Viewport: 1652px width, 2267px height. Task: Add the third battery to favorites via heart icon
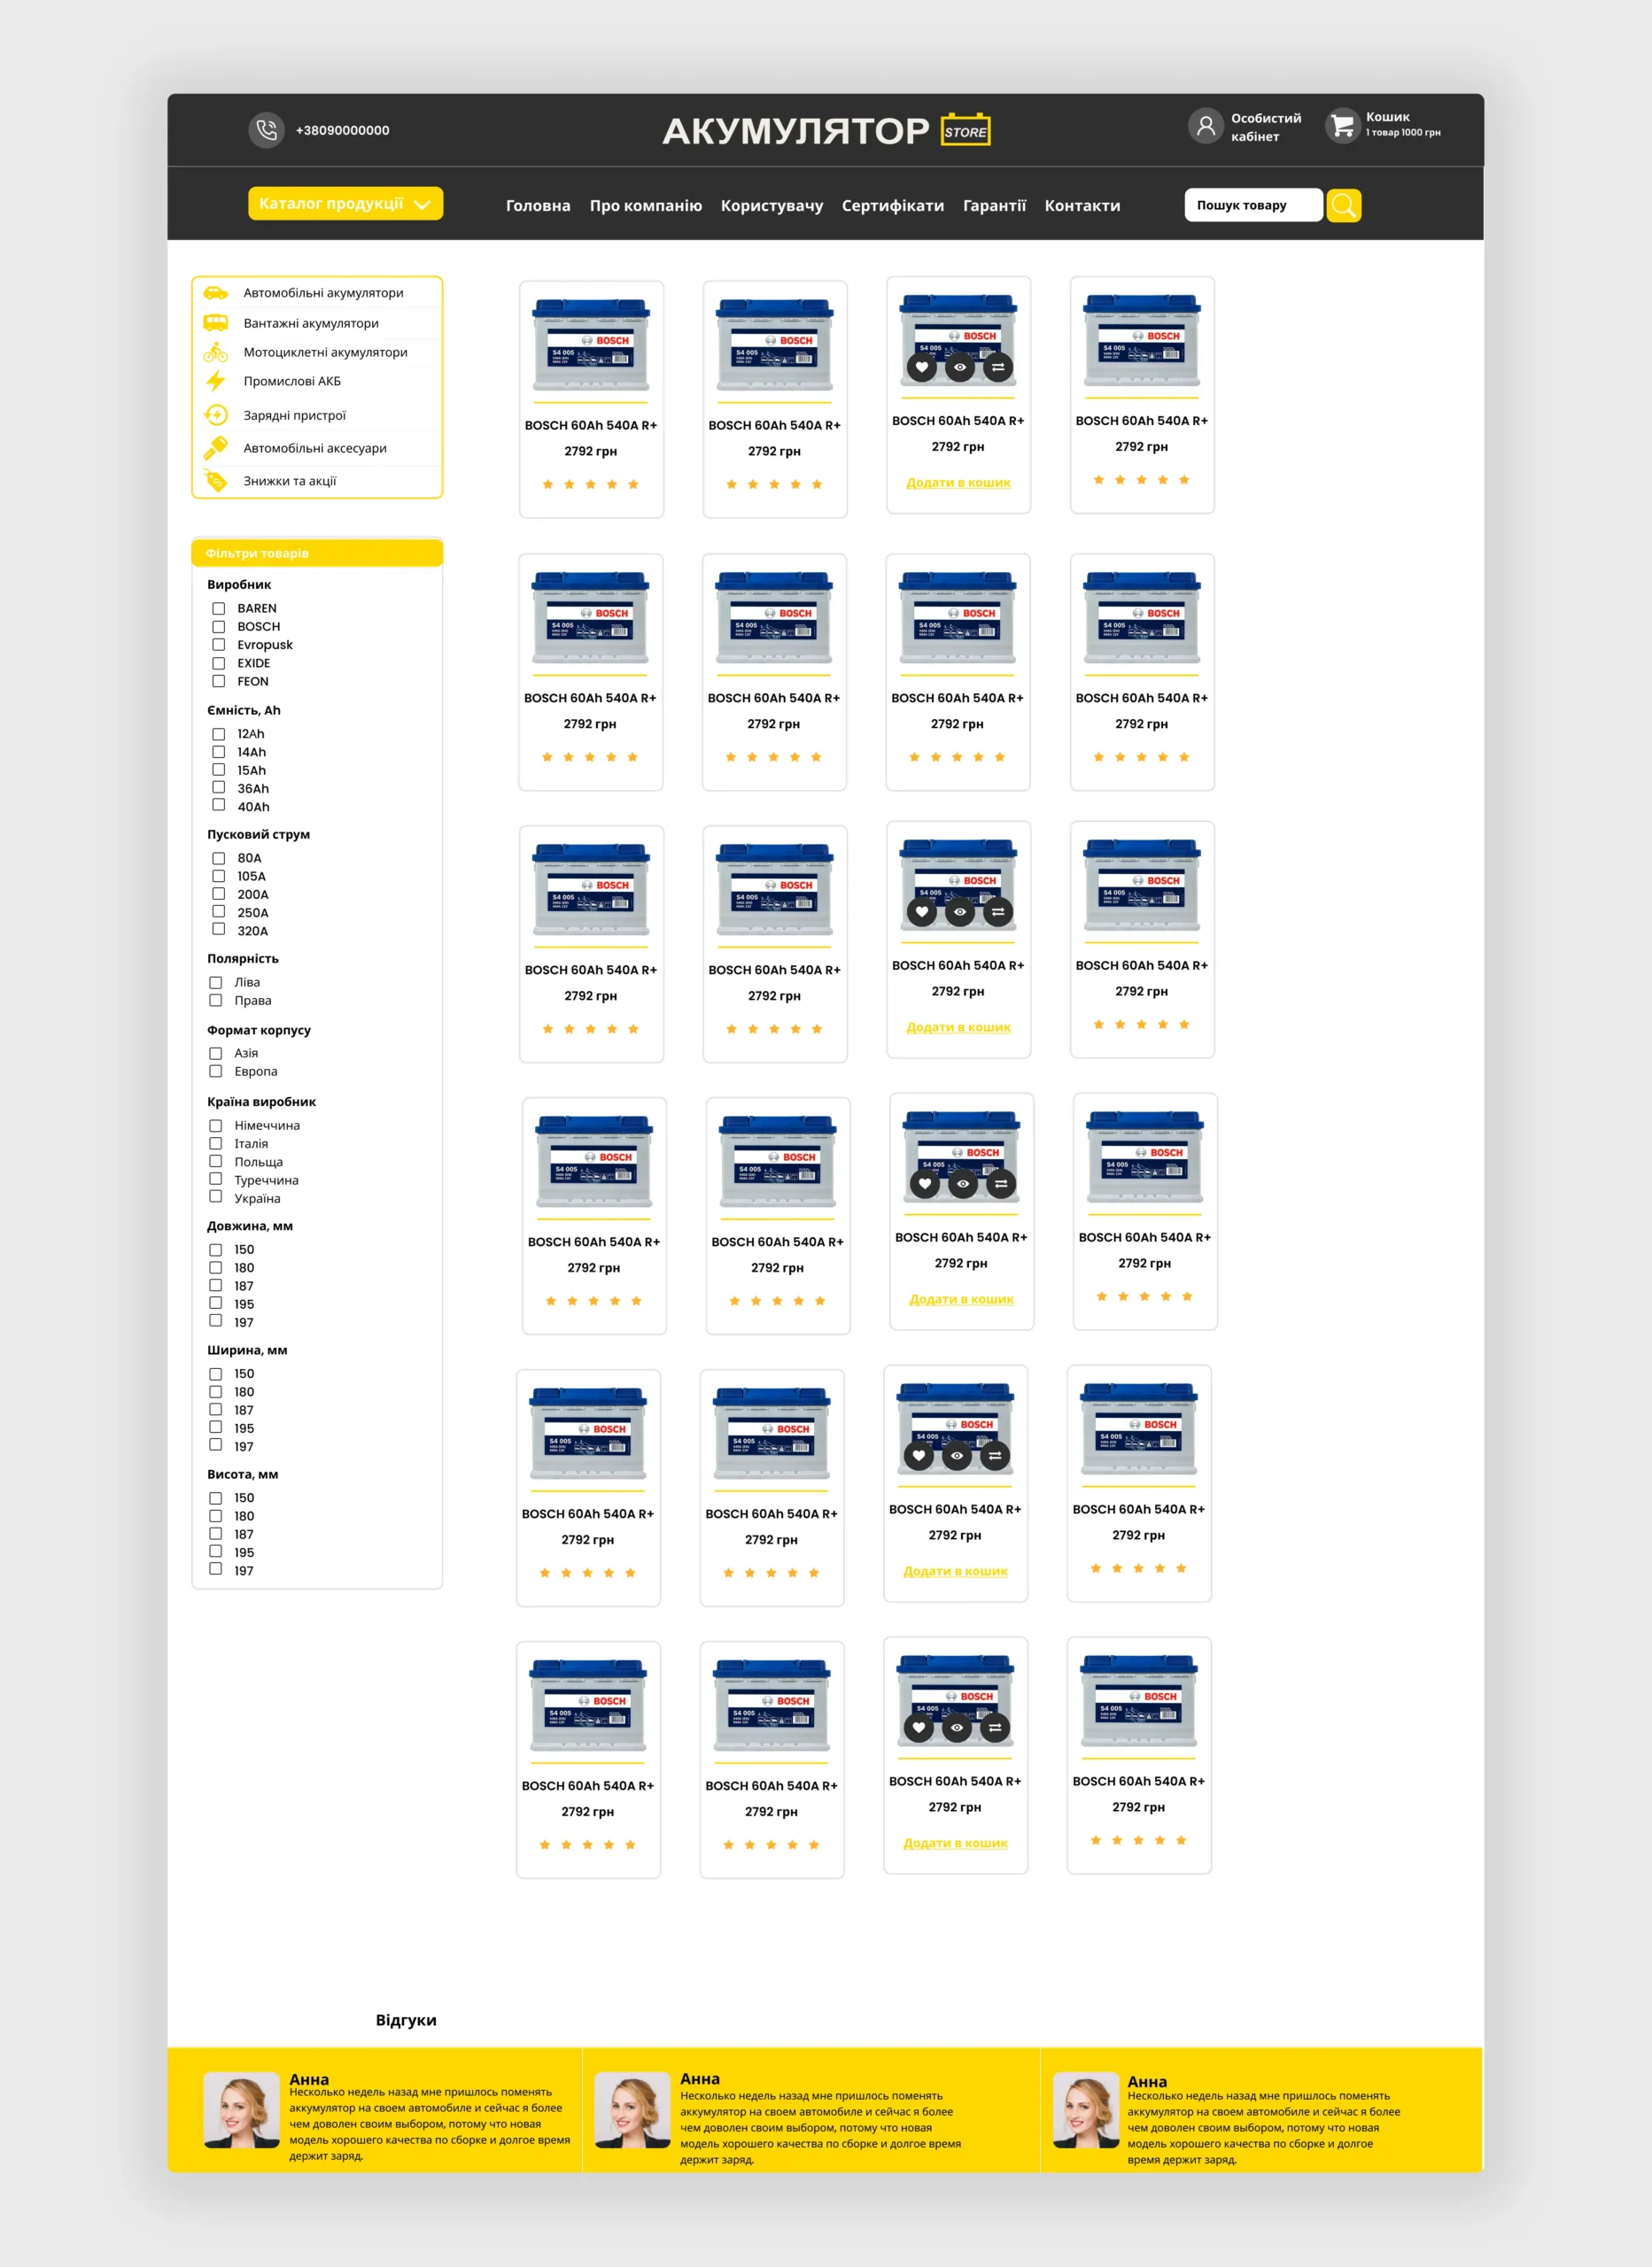[921, 367]
